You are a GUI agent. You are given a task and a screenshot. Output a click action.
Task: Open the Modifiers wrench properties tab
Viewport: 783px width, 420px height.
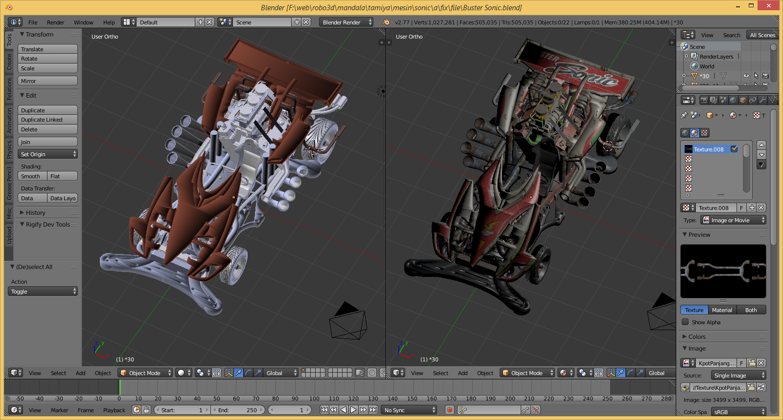click(x=762, y=100)
